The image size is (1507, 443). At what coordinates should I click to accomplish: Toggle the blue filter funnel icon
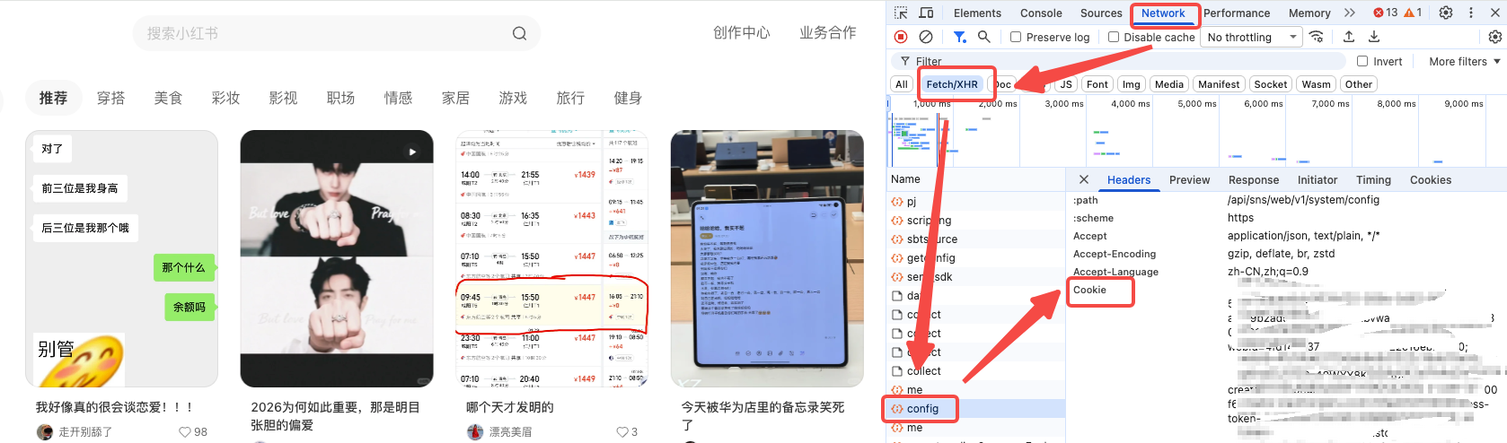959,37
